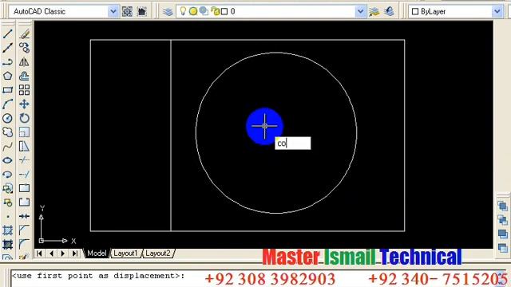Switch to the Layout1 tab

[125, 254]
